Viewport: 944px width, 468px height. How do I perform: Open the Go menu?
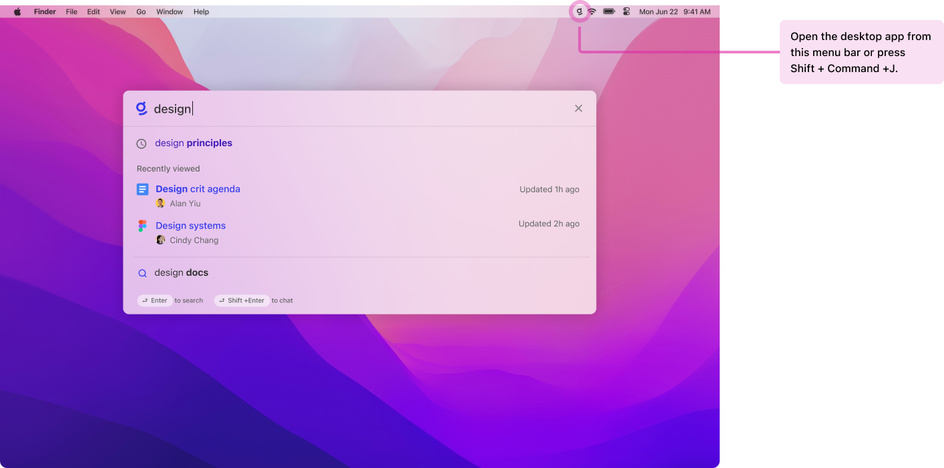coord(141,11)
